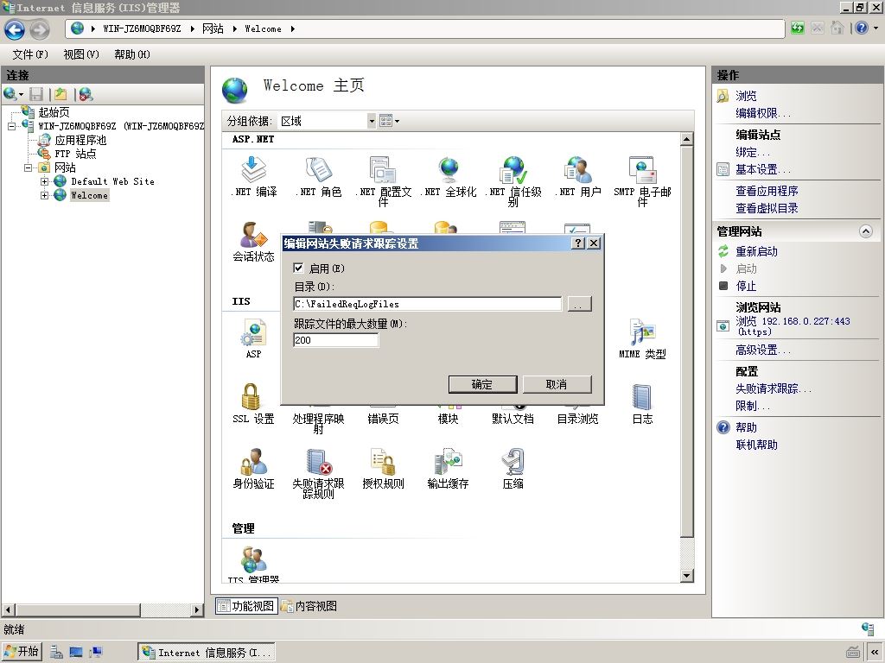Image resolution: width=885 pixels, height=663 pixels.
Task: Select the 应用程序池 tree item
Action: pyautogui.click(x=80, y=140)
